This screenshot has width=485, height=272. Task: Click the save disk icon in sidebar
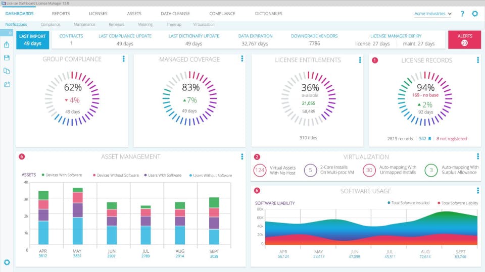(x=7, y=58)
